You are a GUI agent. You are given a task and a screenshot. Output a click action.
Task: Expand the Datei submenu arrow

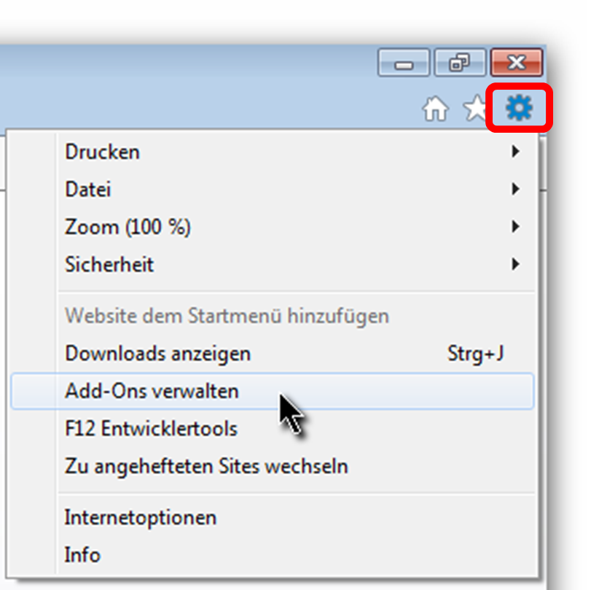tap(515, 189)
